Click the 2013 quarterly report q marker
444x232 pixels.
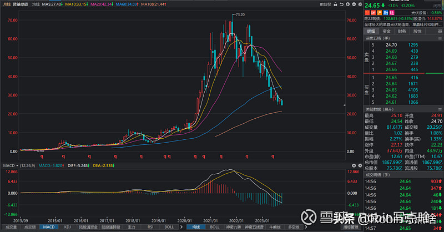coord(42,156)
